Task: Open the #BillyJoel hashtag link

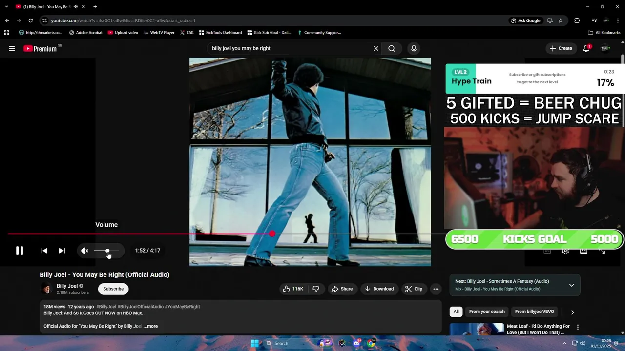Action: 106,307
